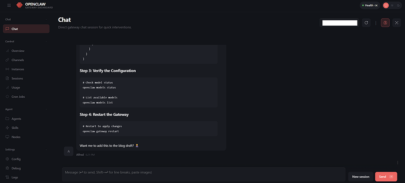Click the Send button
This screenshot has width=405, height=183.
tap(386, 177)
